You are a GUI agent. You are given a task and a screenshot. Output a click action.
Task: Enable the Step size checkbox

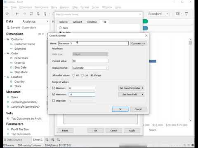(54, 101)
